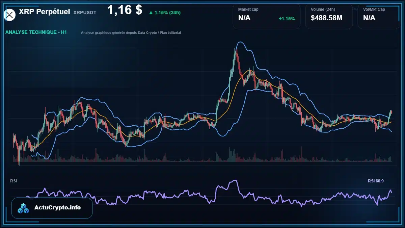Click the 1,16 $ price value

pos(125,10)
